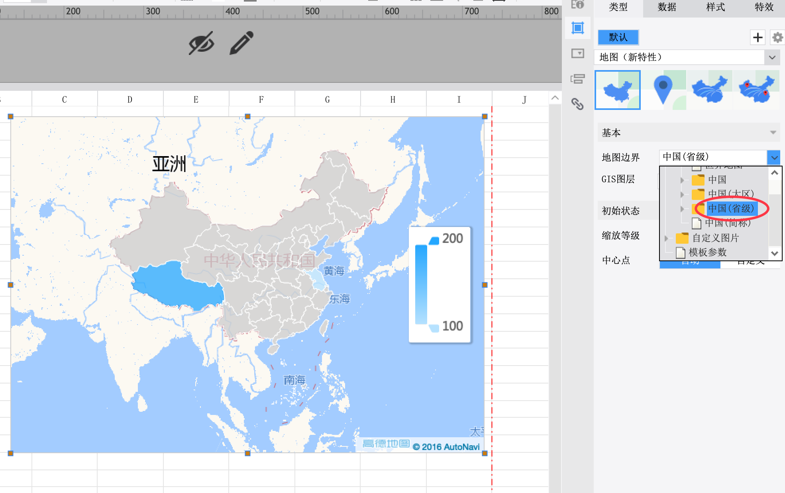Expand the 自定义图片 folder node
Screen dimensions: 785x493
(666, 239)
